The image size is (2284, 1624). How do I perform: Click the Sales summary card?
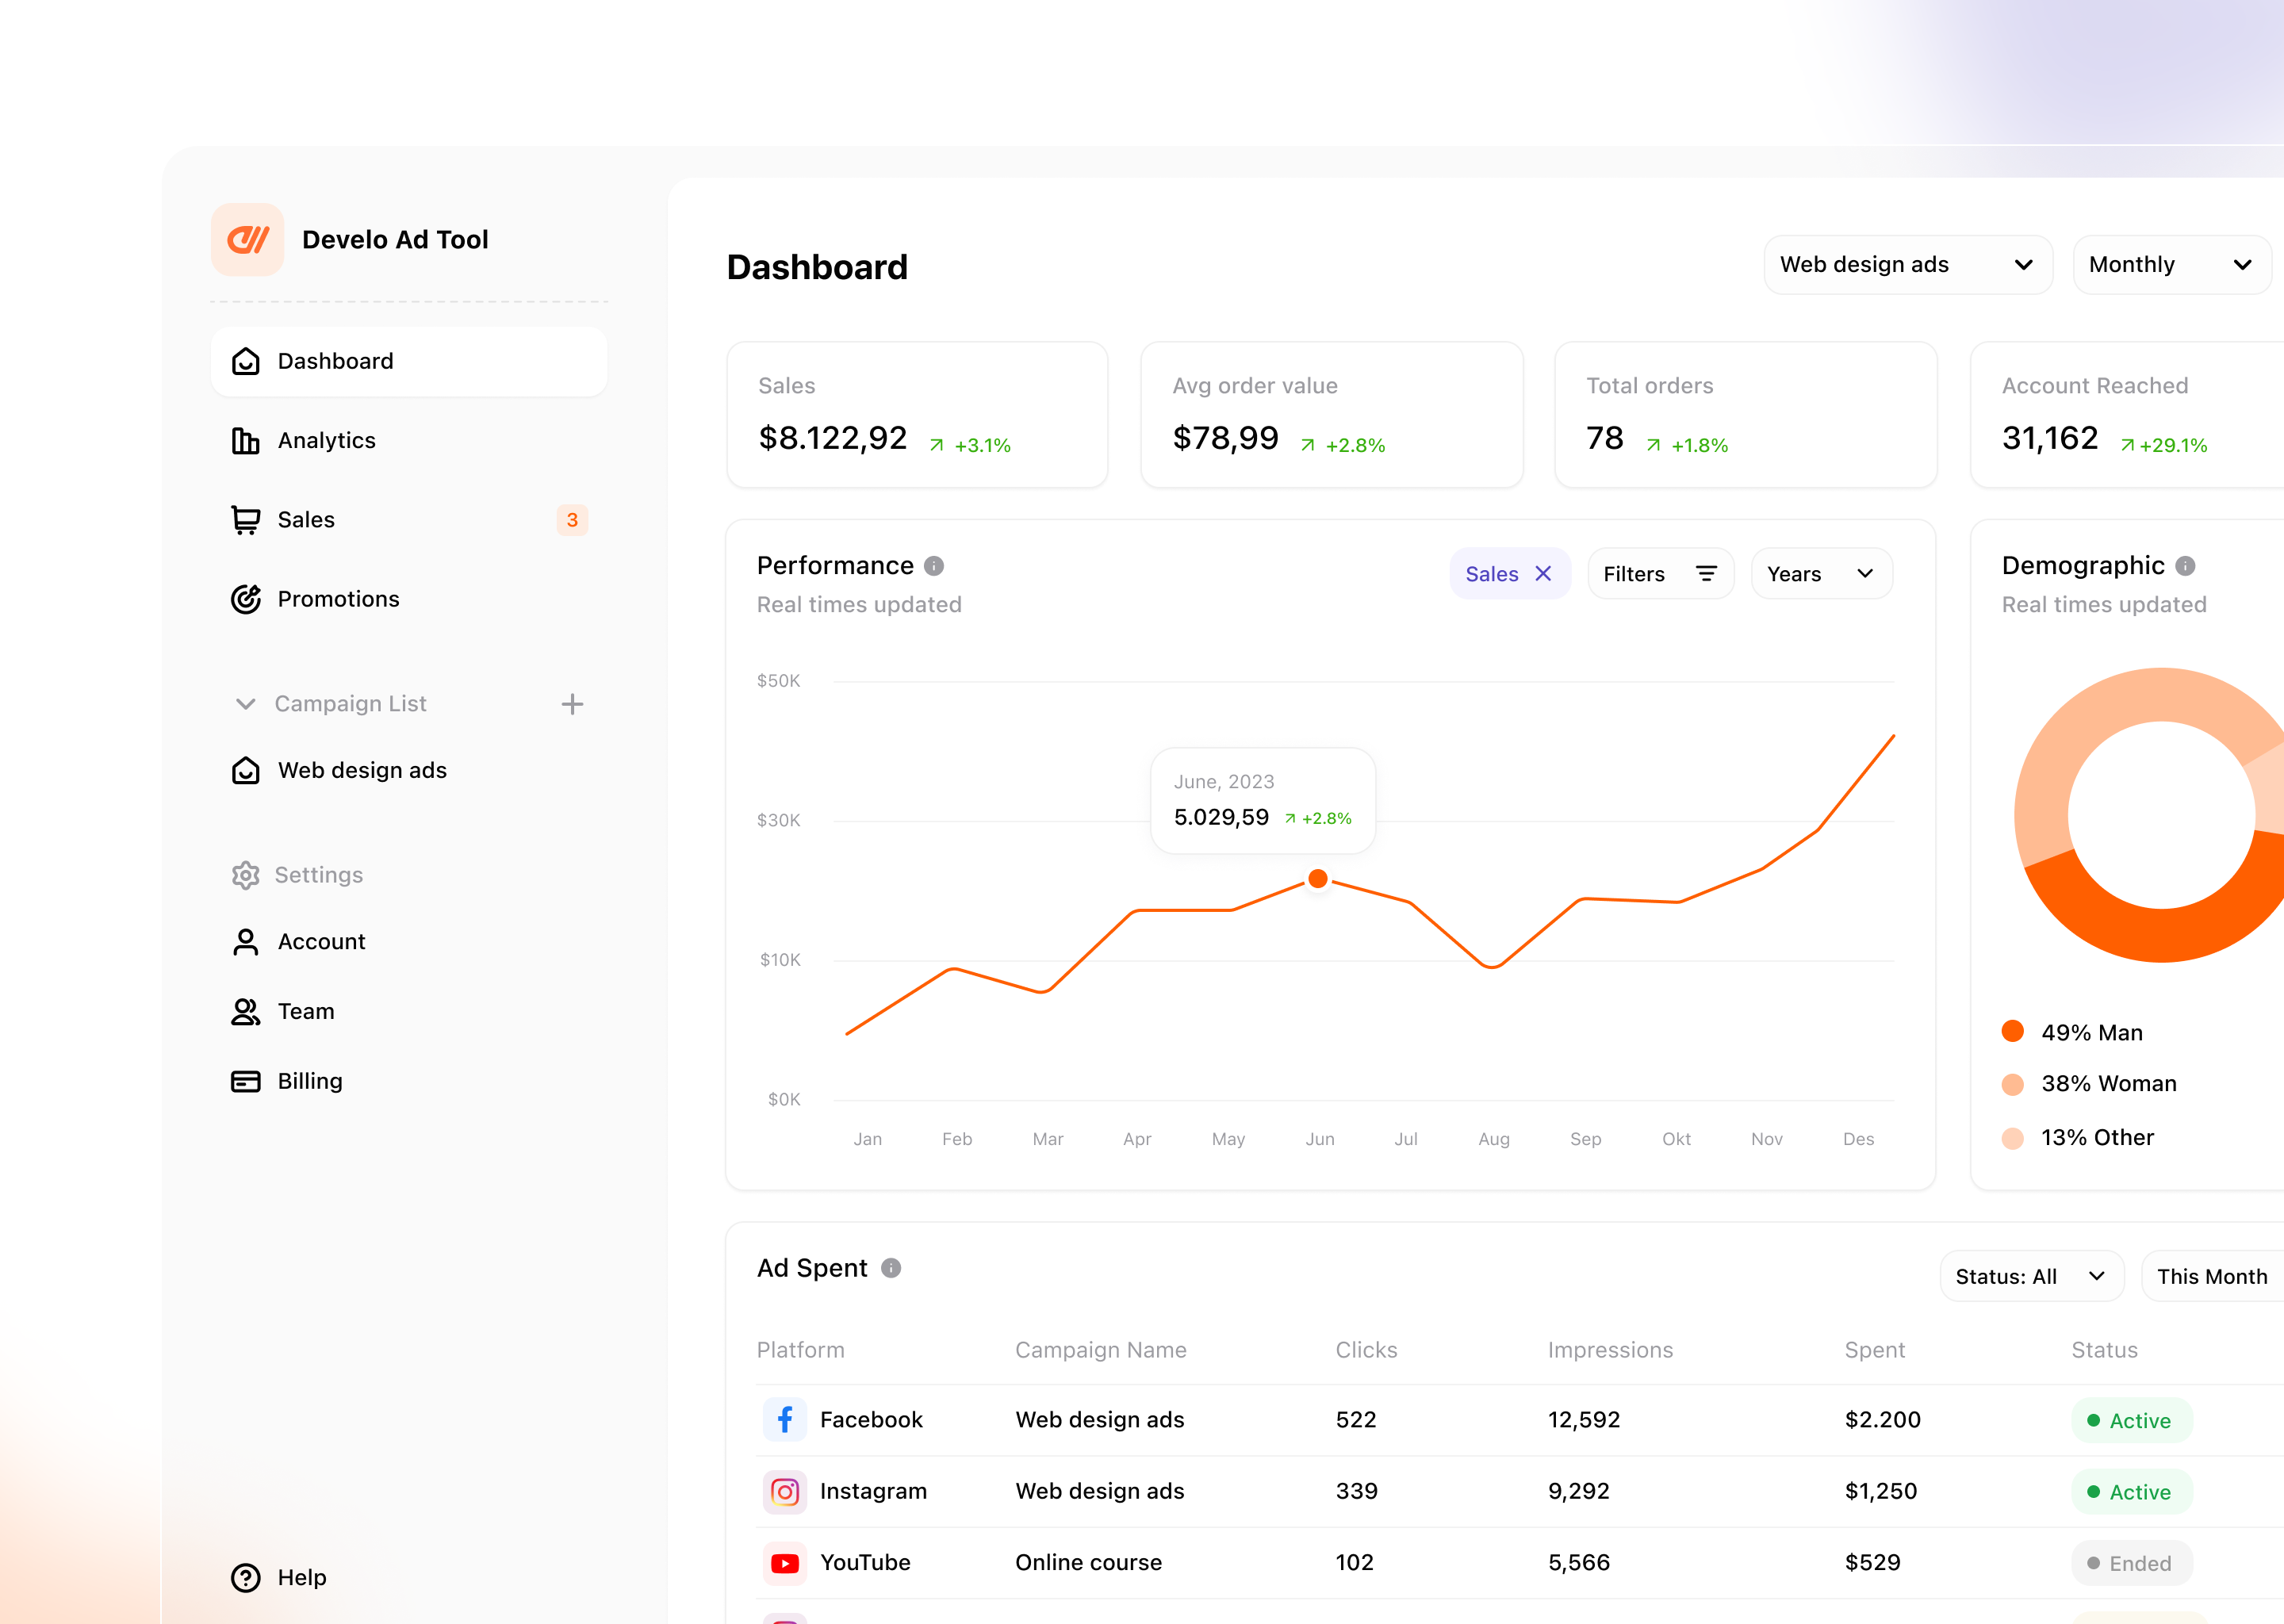(917, 415)
